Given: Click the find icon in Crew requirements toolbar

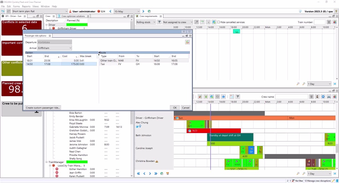Looking at the screenshot, I should coord(196,22).
